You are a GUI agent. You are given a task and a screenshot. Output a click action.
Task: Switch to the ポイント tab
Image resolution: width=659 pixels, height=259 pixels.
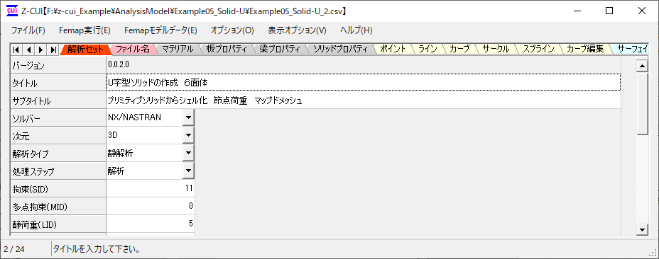click(x=393, y=49)
